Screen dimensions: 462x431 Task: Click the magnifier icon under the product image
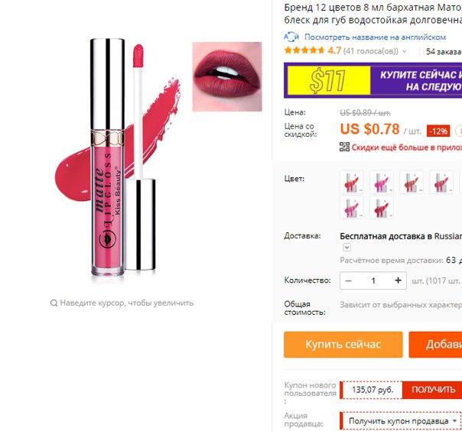[54, 303]
